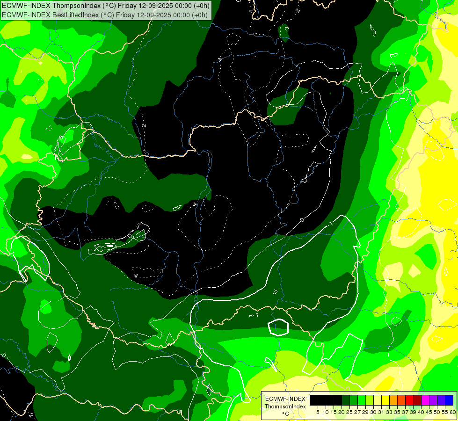Select the indigo 50–55 legend swatch
Image resolution: width=458 pixels, height=421 pixels.
(441, 400)
